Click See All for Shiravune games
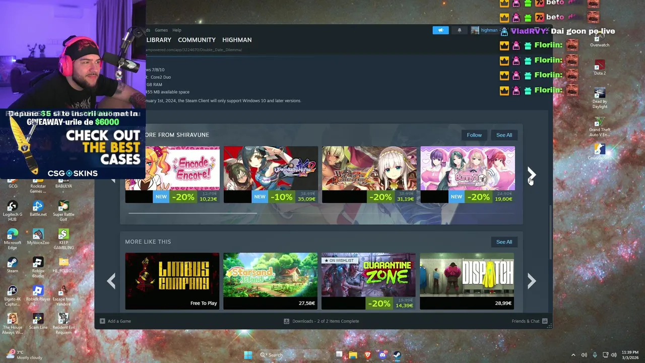Screen dimensions: 645x363 (x=504, y=135)
